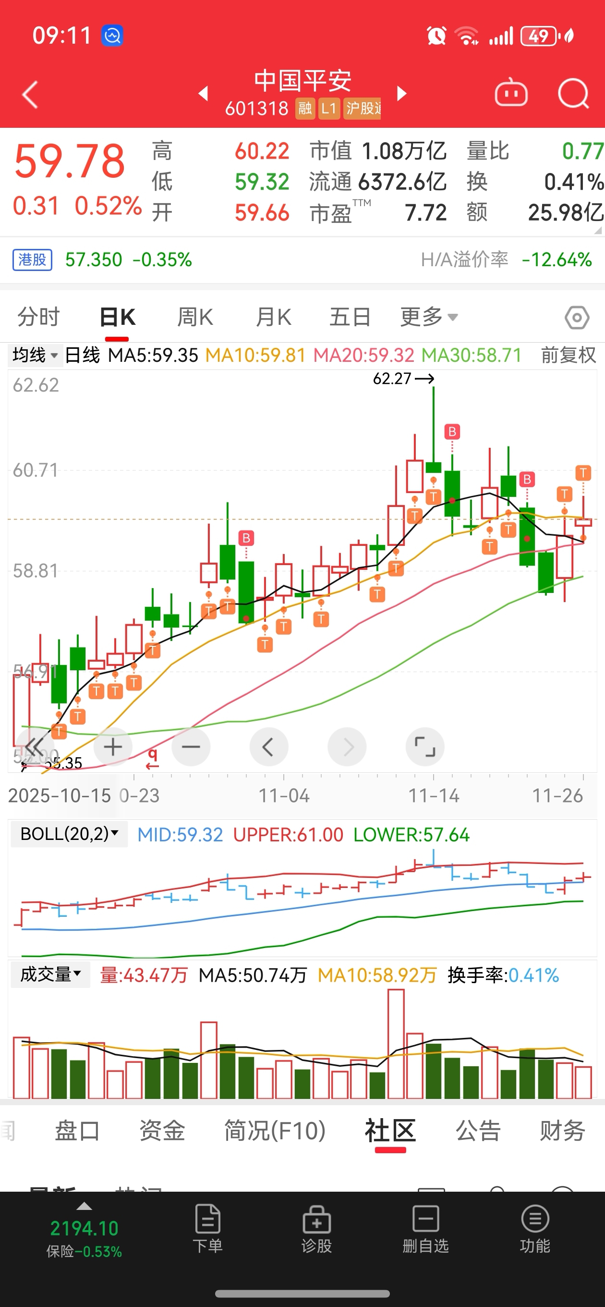Image resolution: width=605 pixels, height=1307 pixels.
Task: Open the 简况(F10) tab
Action: (275, 1132)
